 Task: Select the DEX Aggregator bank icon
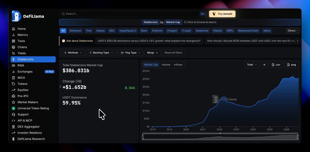click(13, 127)
